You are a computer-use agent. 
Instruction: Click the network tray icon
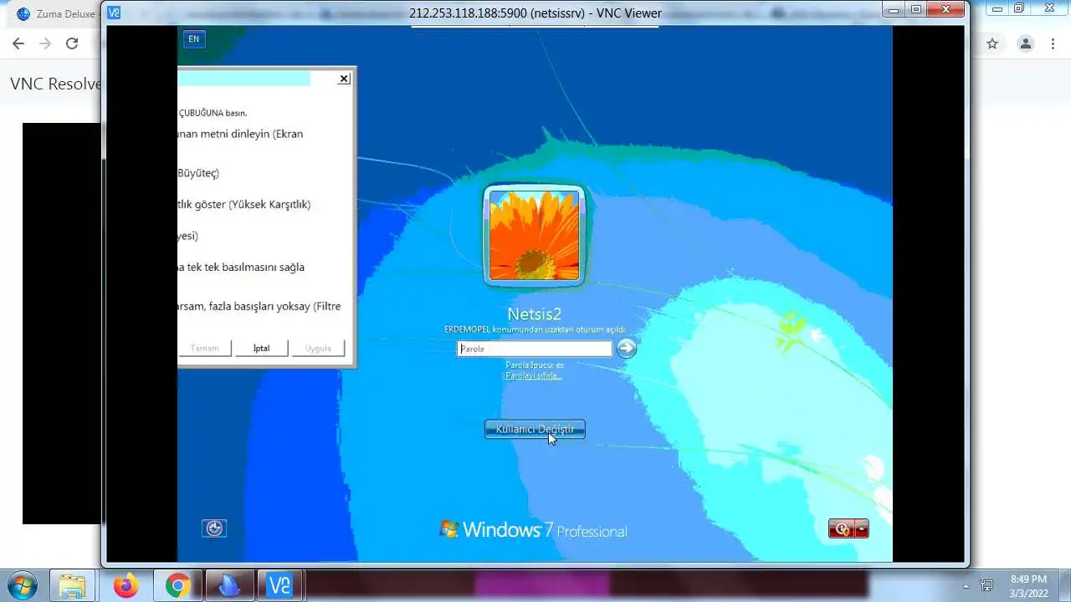pos(986,585)
